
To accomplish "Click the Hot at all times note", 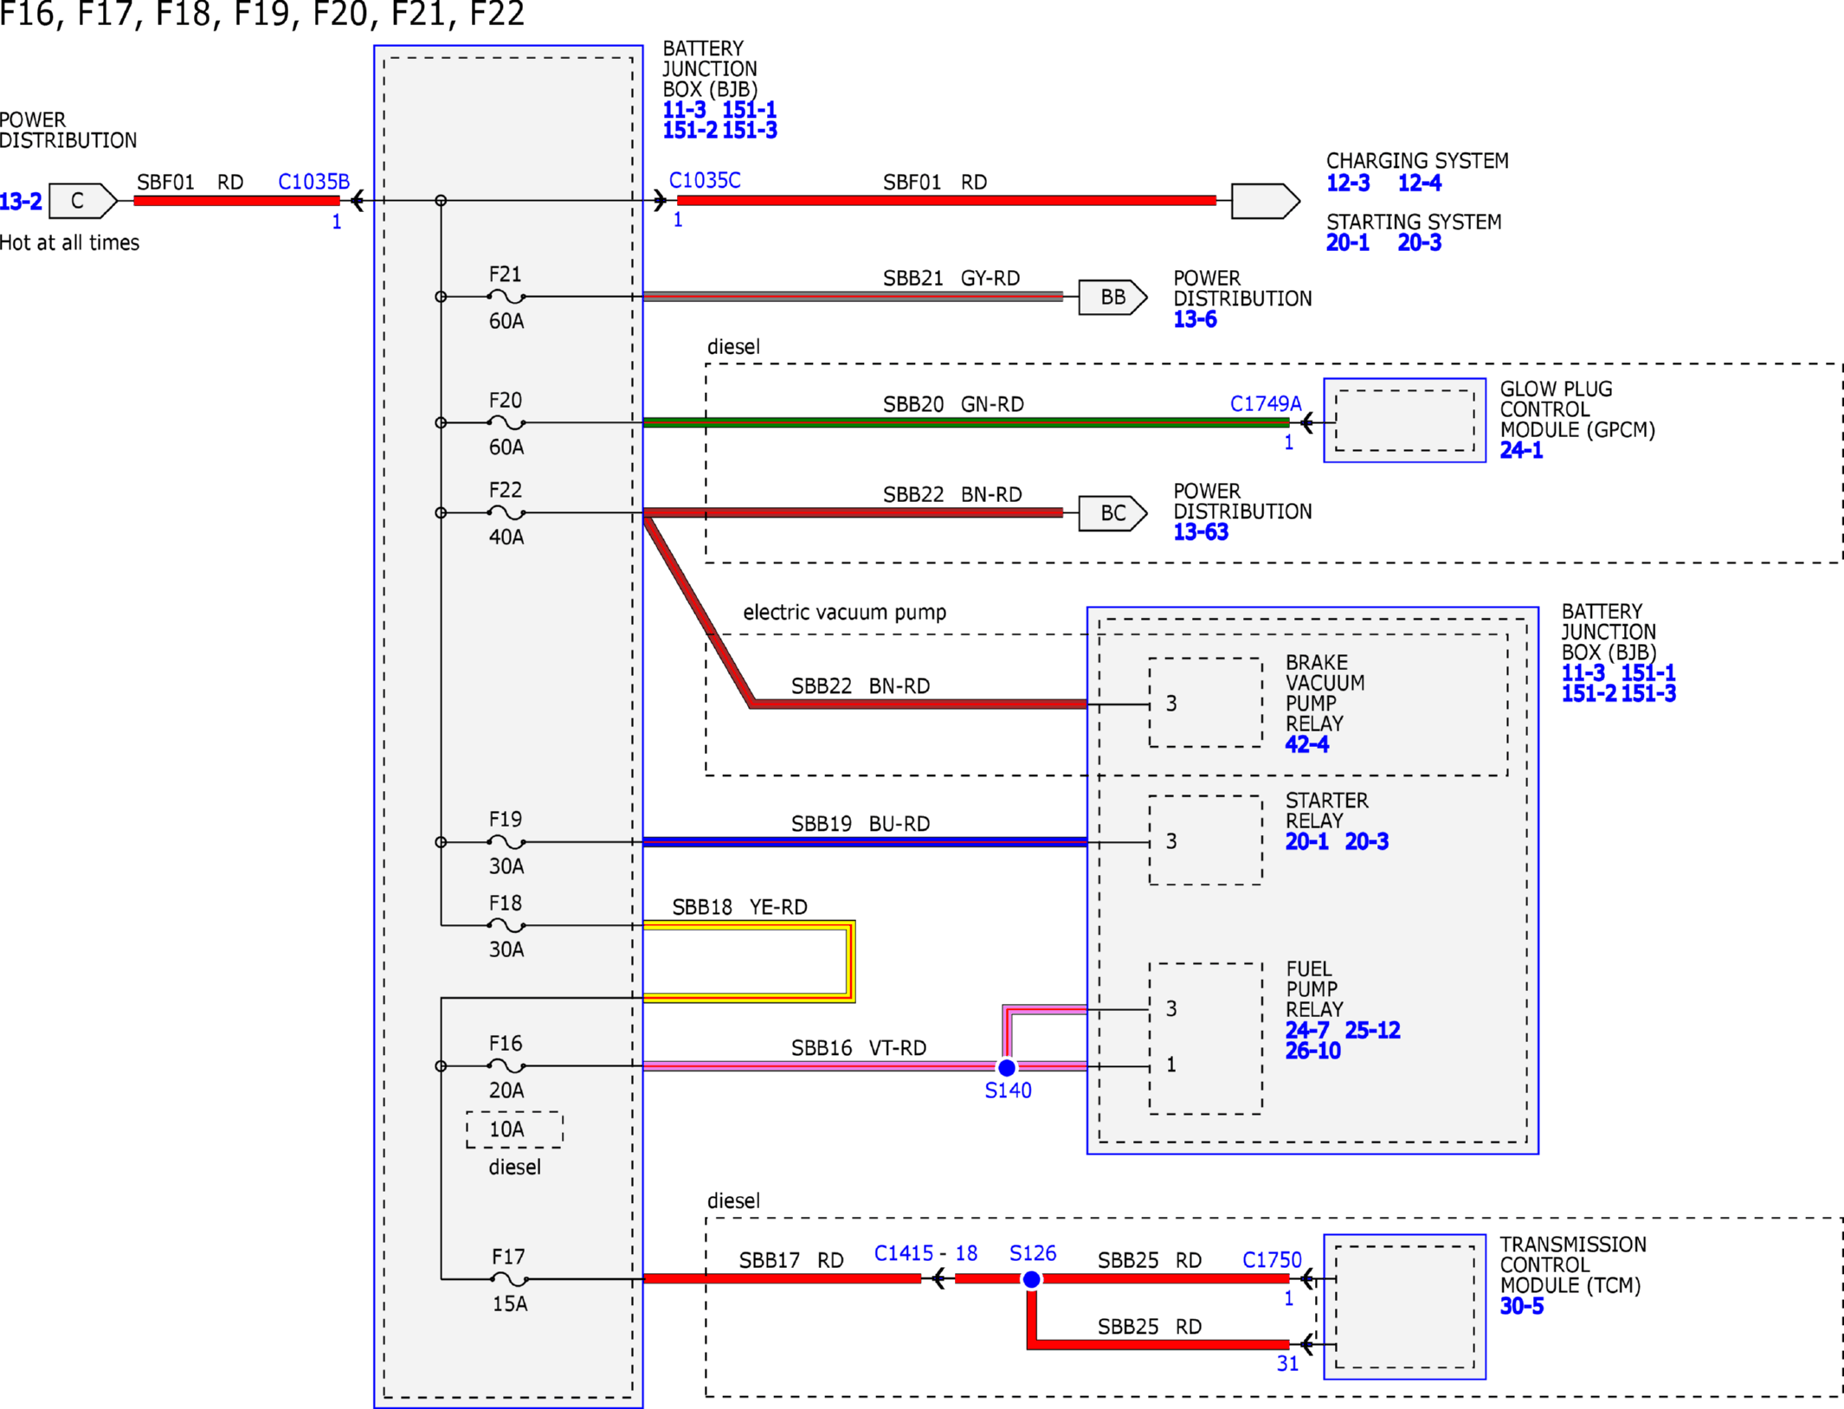I will [69, 242].
